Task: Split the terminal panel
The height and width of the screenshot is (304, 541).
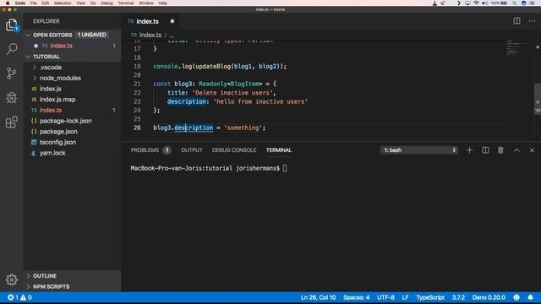Action: coord(485,150)
